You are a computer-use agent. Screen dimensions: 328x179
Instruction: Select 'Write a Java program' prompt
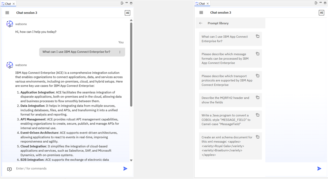pos(230,120)
